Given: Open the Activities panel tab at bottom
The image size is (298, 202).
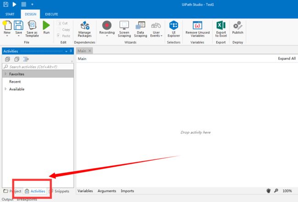Looking at the screenshot, I should coord(35,191).
